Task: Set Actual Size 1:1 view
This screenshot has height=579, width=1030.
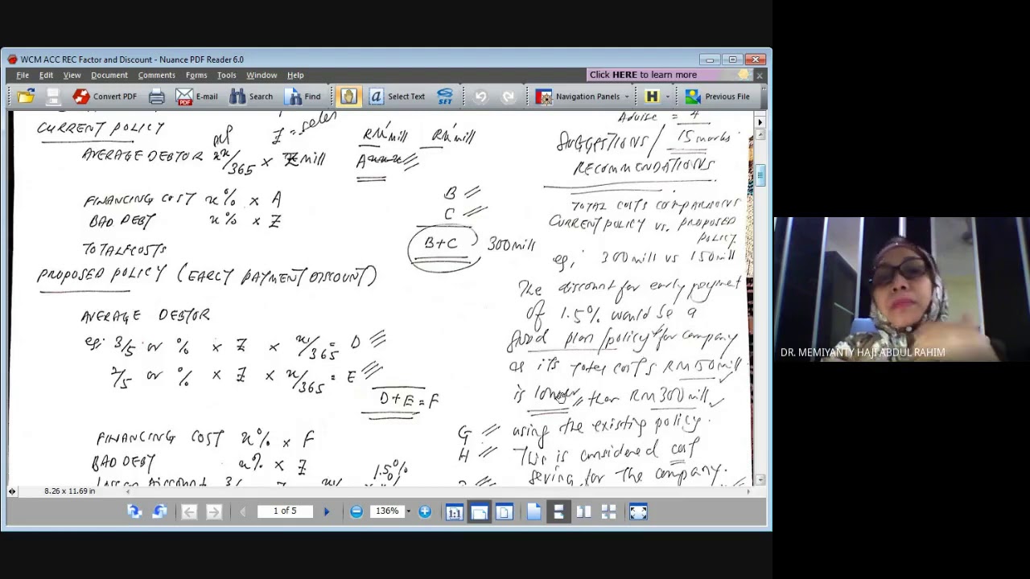Action: coord(454,511)
